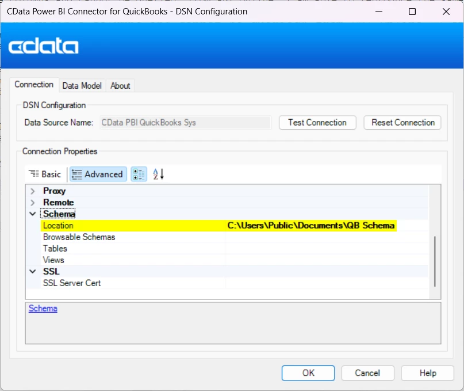The height and width of the screenshot is (391, 464).
Task: Click the SSL category label
Action: pos(51,272)
